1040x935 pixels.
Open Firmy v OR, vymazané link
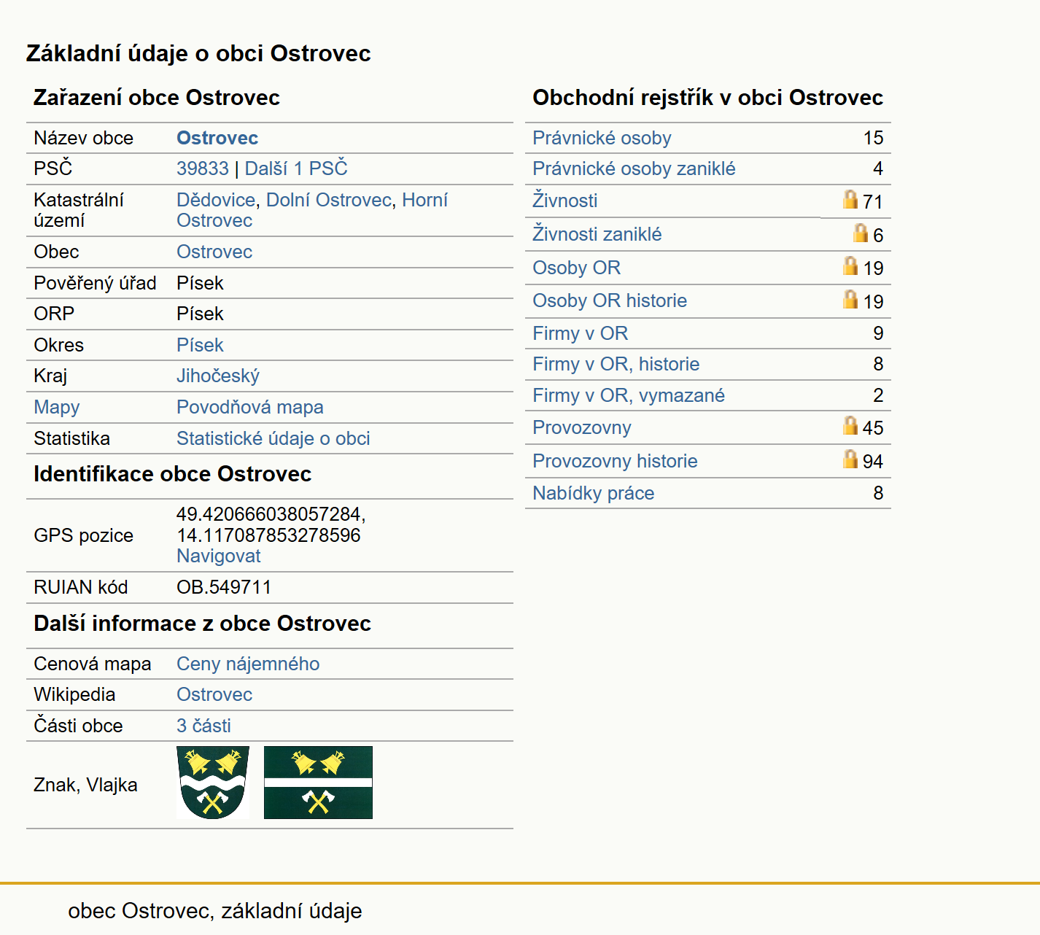(x=629, y=395)
